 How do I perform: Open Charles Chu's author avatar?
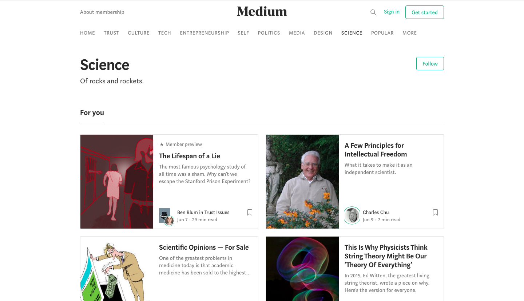[352, 215]
